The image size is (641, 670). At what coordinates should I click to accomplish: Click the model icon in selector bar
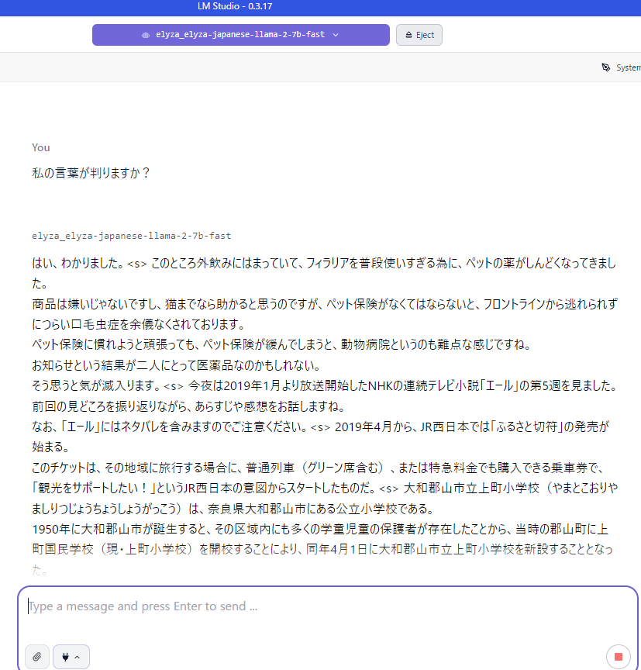pos(146,35)
